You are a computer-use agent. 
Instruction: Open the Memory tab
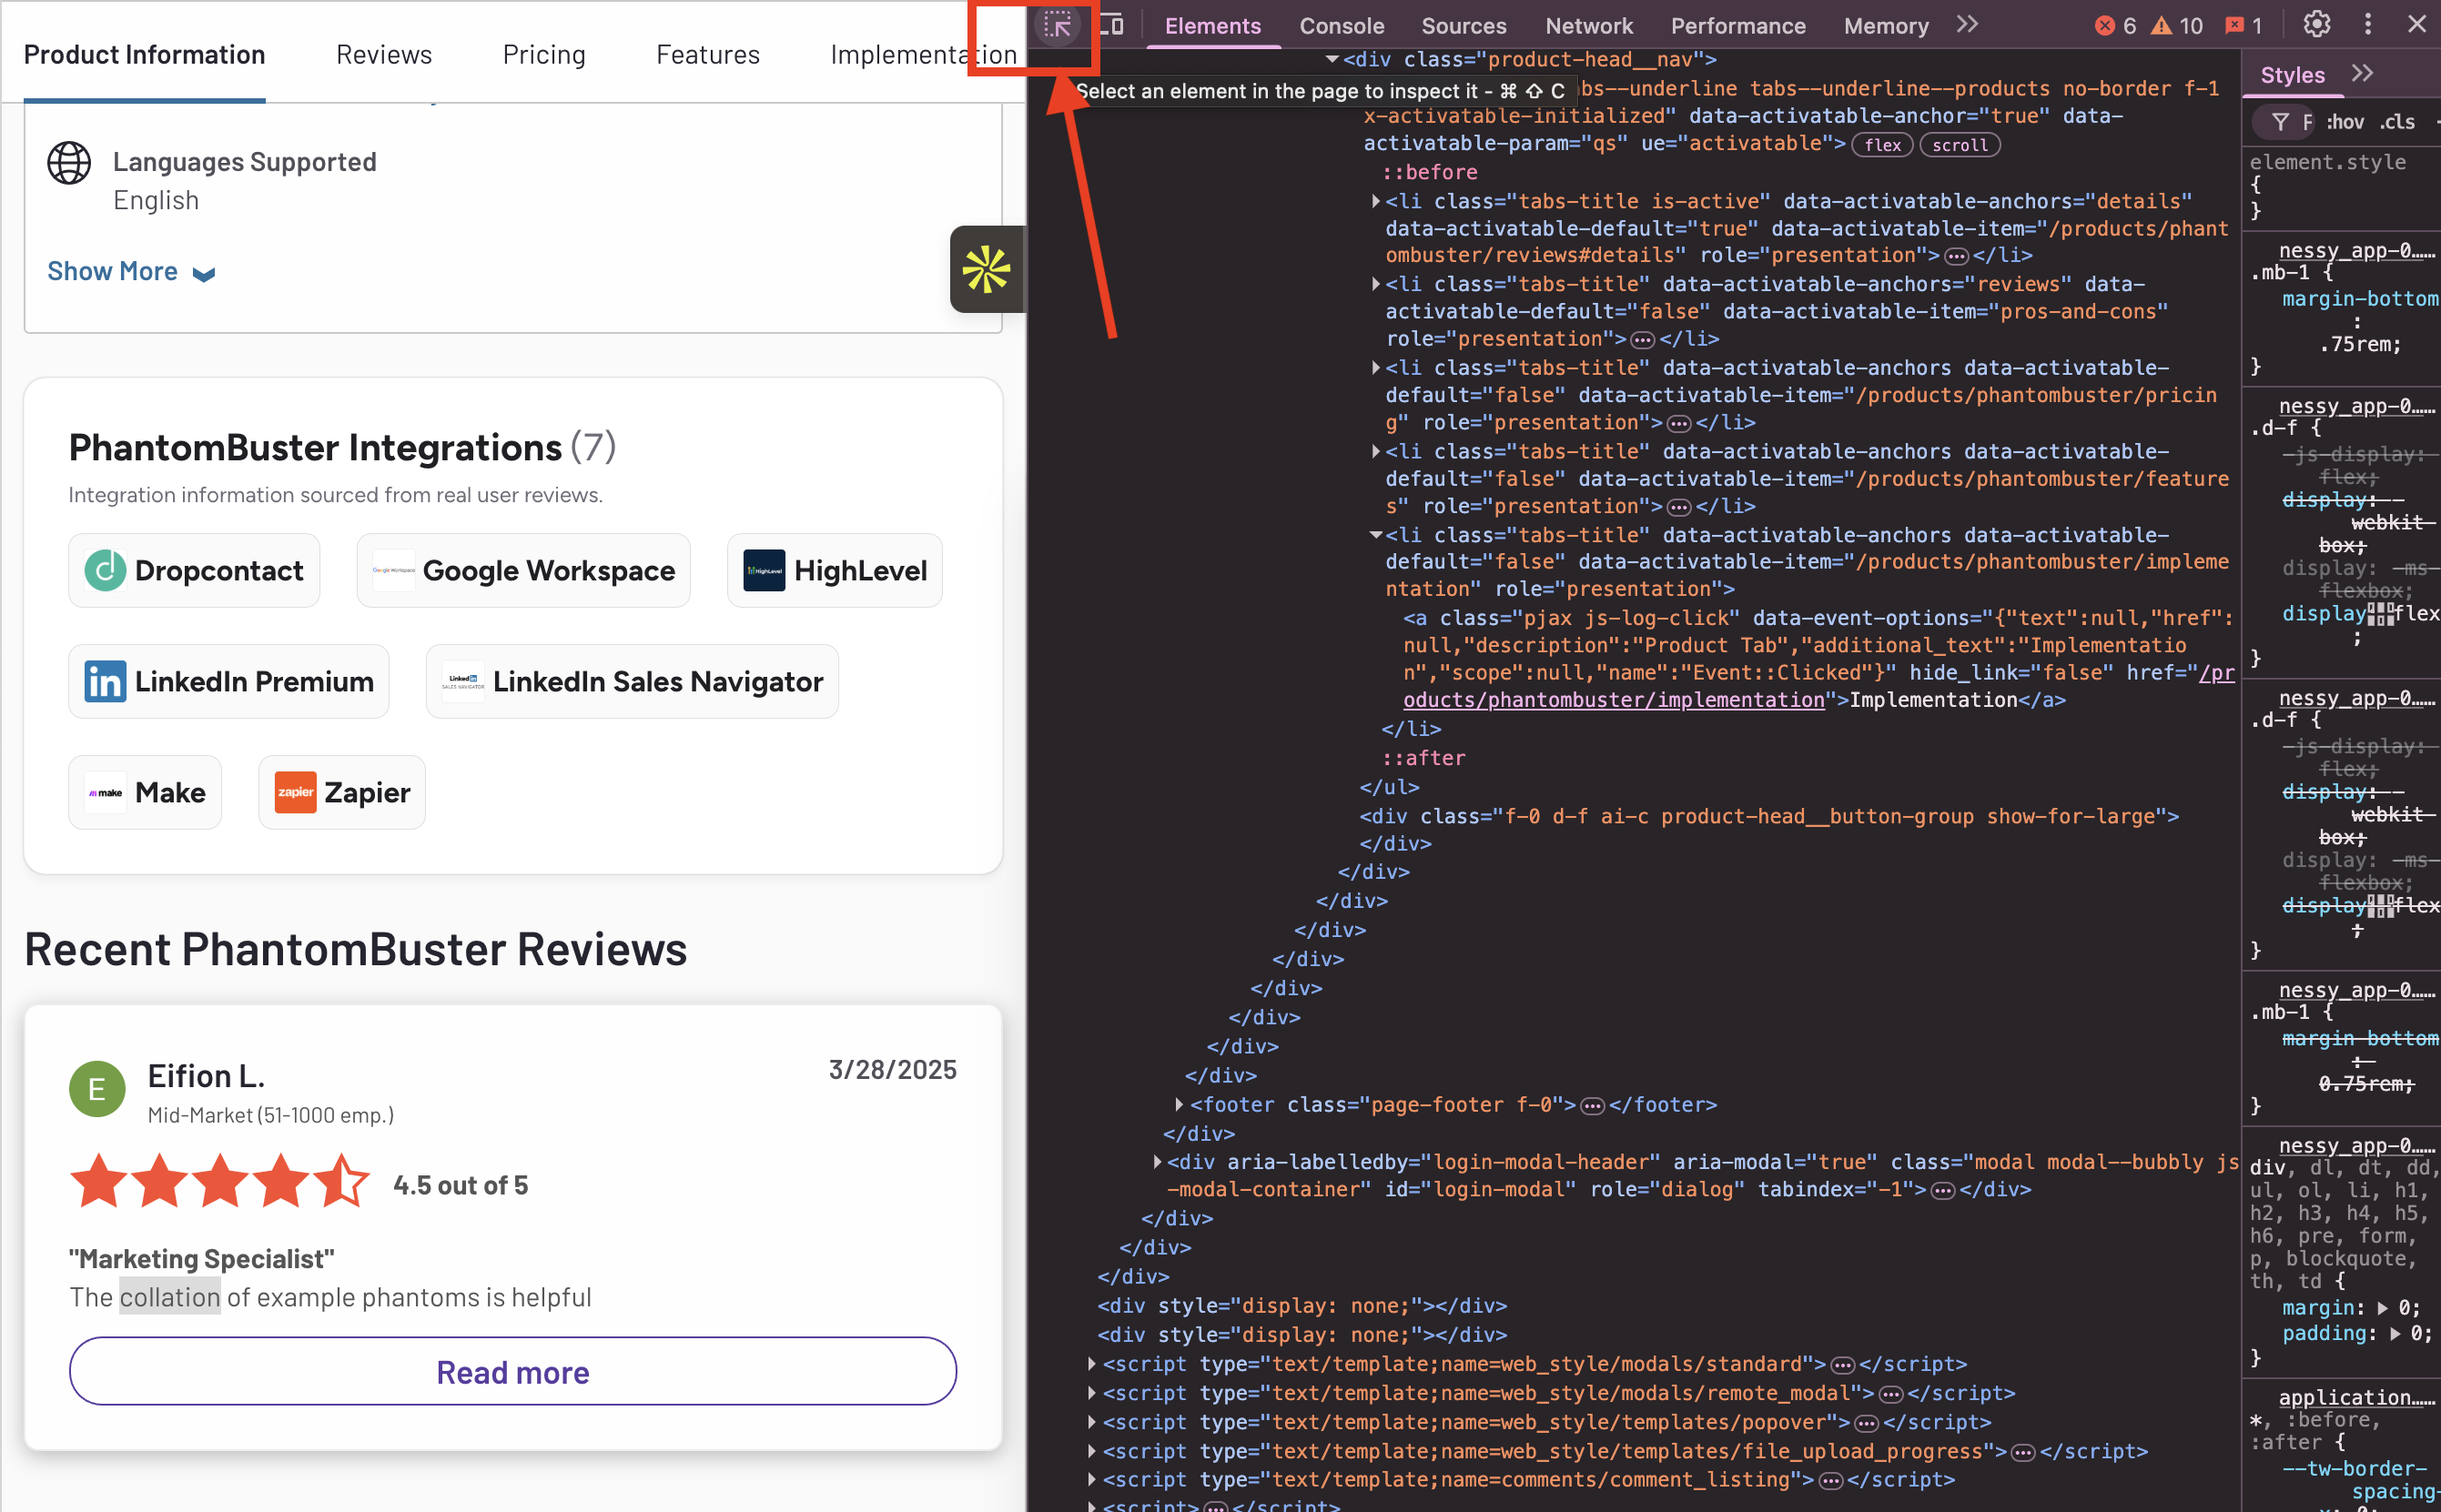[x=1886, y=26]
